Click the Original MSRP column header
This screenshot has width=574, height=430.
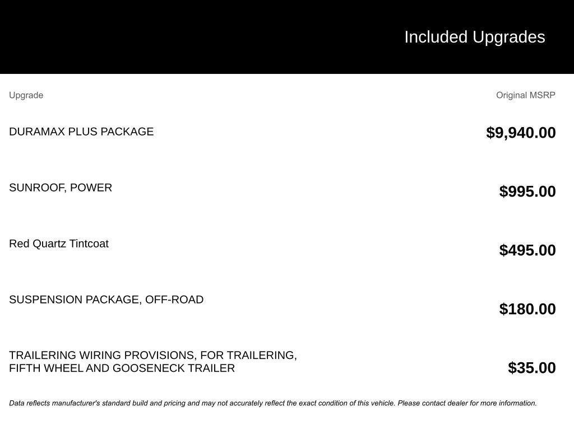pyautogui.click(x=525, y=95)
